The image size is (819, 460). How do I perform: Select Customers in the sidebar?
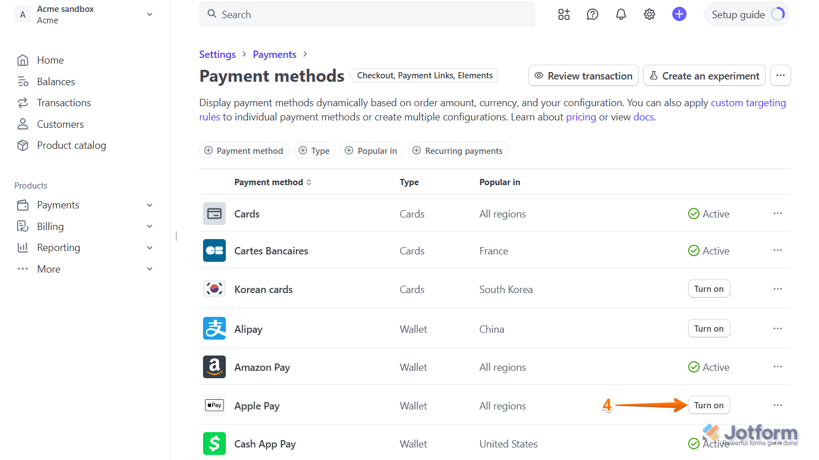60,124
